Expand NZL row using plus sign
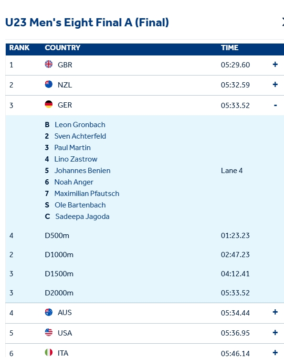Image resolution: width=284 pixels, height=359 pixels. tap(275, 85)
